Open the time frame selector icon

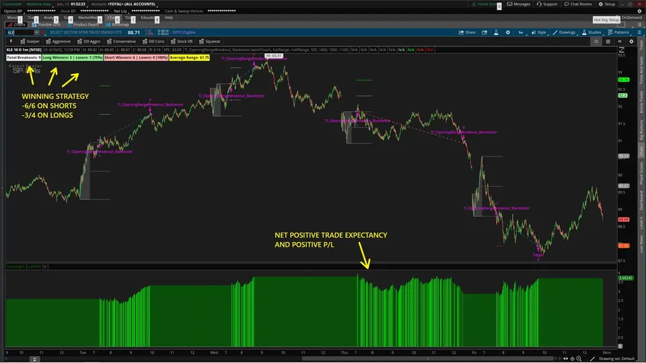click(x=521, y=32)
